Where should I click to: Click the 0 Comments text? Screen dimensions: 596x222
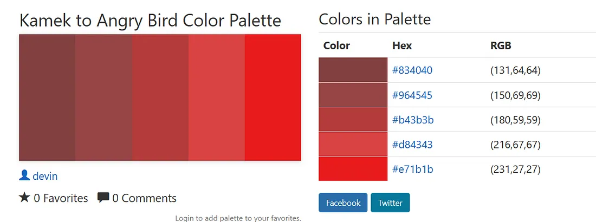tap(145, 198)
